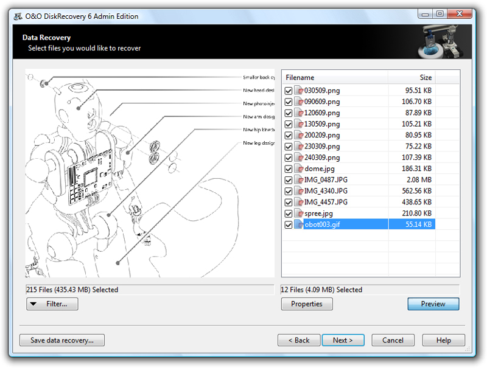Click the file icon next to 120609.png
This screenshot has width=487, height=368.
[x=299, y=113]
